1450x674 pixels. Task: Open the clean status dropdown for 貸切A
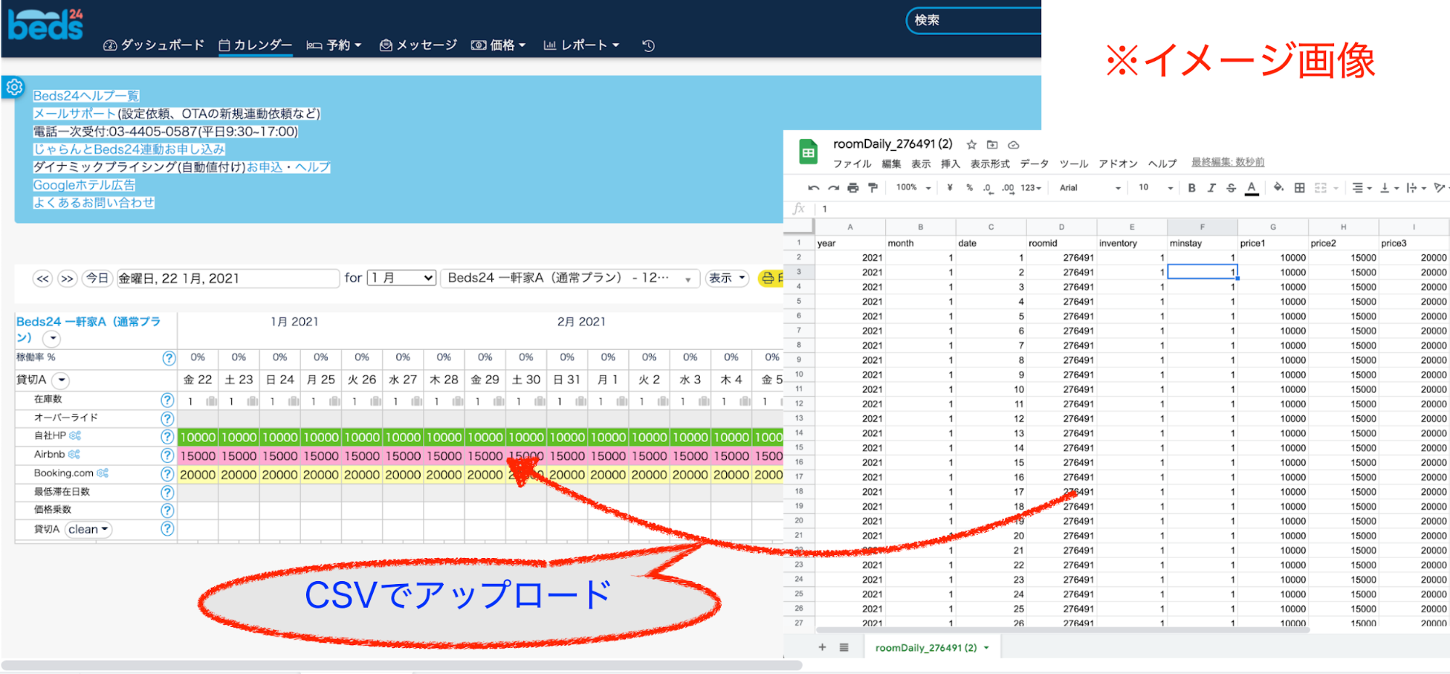88,530
